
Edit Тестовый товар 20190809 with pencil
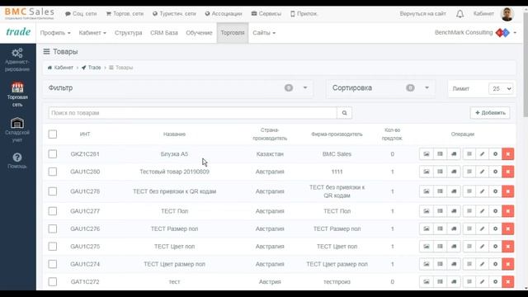coord(482,172)
